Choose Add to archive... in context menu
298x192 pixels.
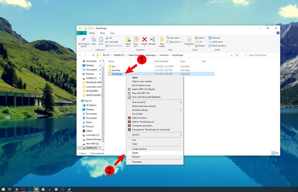coord(155,118)
